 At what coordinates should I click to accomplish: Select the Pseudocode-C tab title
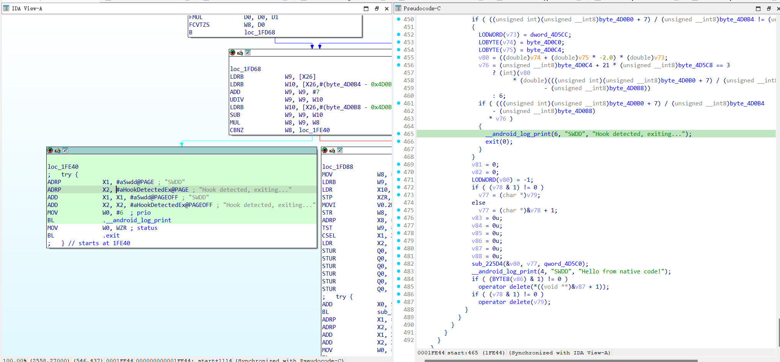422,8
